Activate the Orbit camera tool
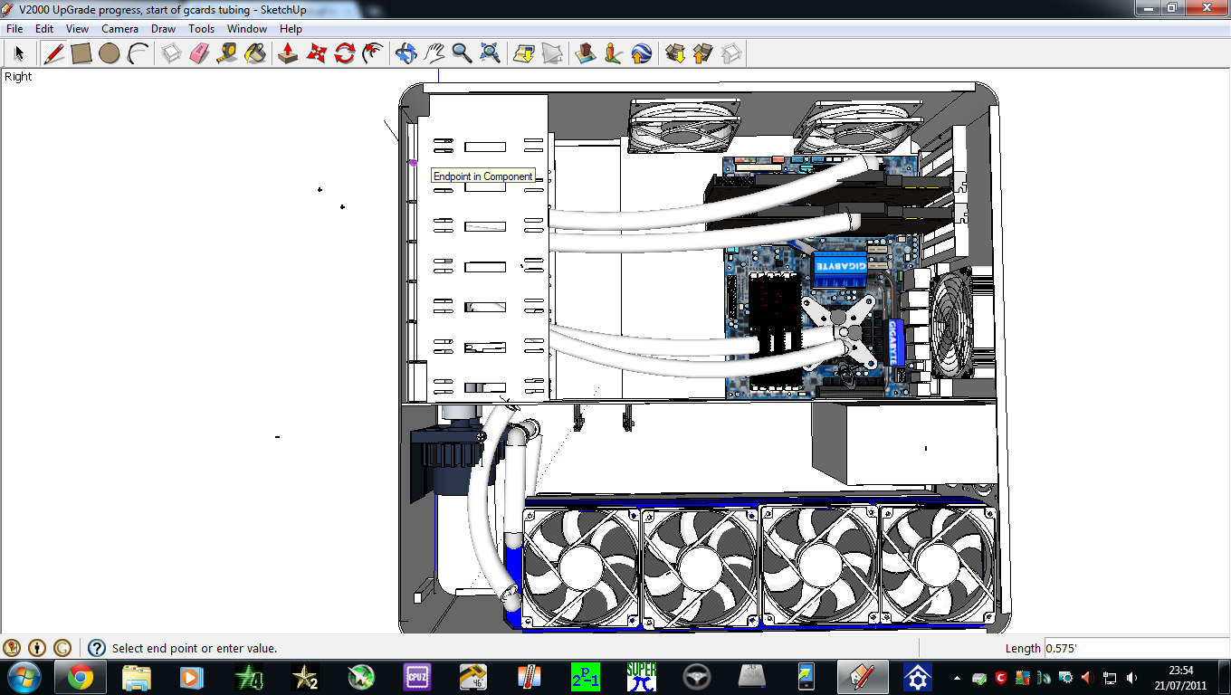The width and height of the screenshot is (1231, 695). click(406, 54)
